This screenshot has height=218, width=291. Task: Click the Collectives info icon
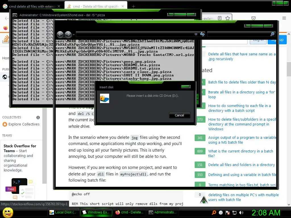point(38,117)
